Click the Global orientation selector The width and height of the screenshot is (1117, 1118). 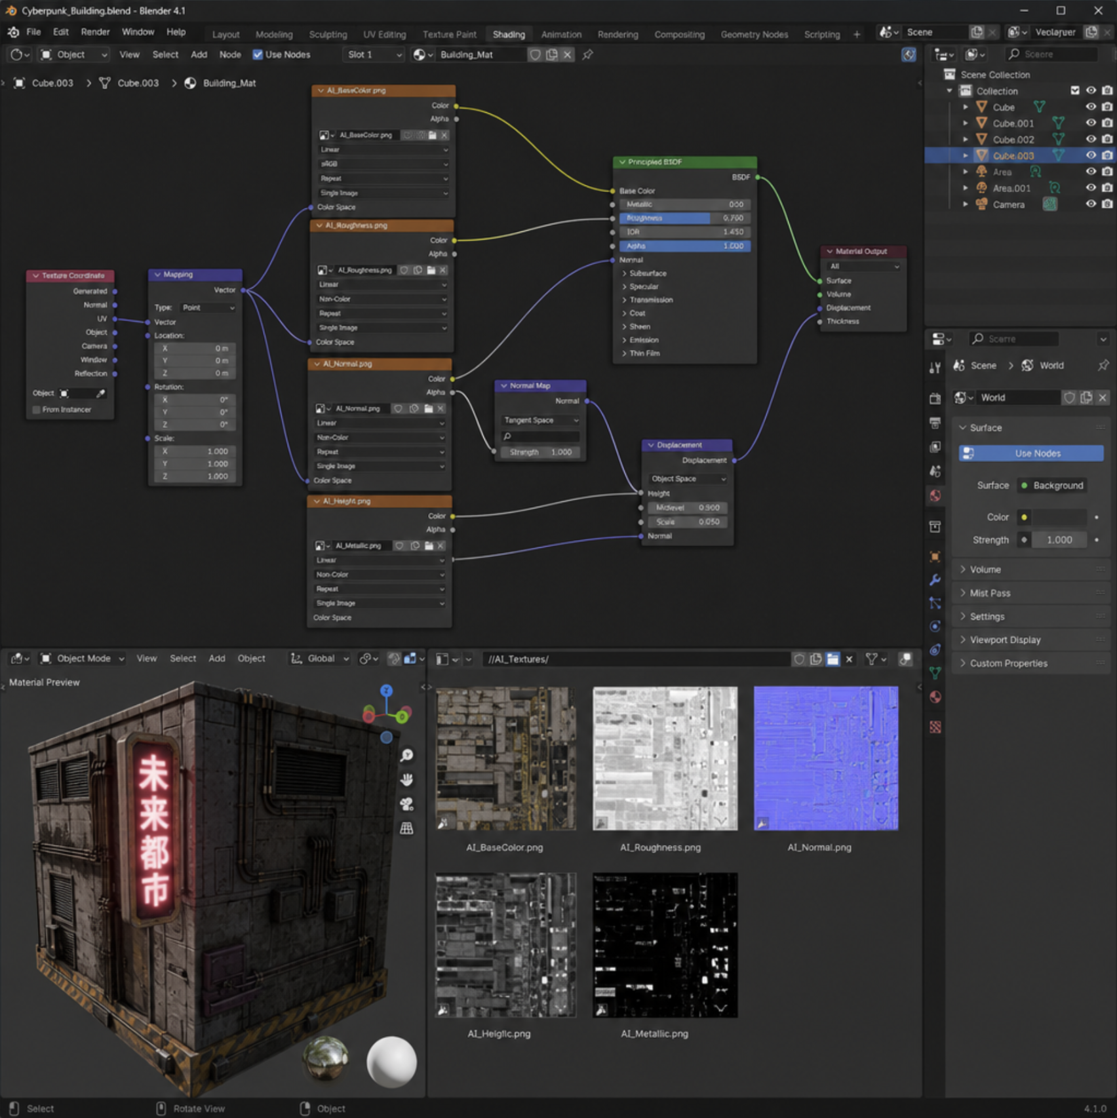coord(320,659)
